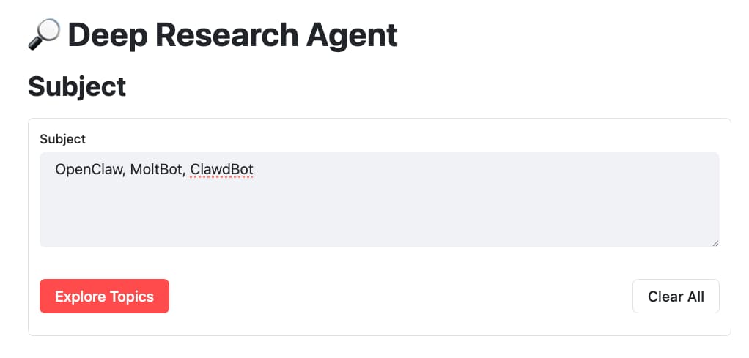The height and width of the screenshot is (358, 749).
Task: Click the word Topics on the red button
Action: (131, 297)
